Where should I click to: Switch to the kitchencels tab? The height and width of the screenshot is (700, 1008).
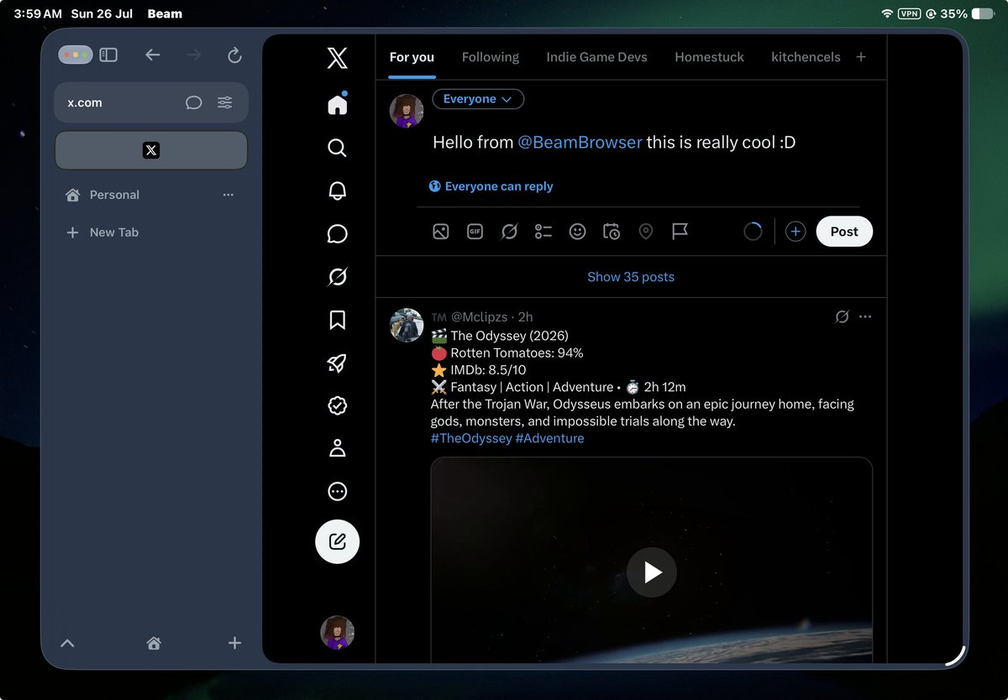[x=806, y=57]
